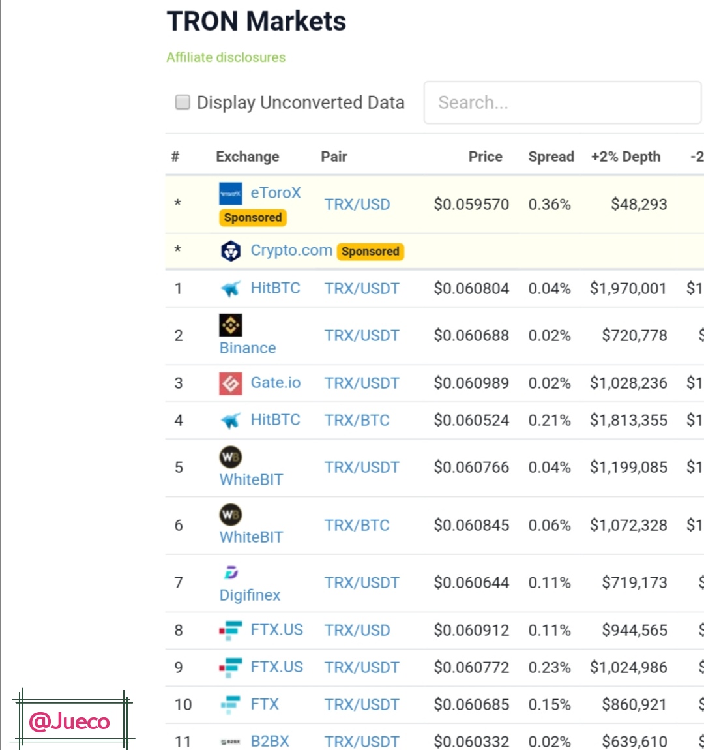
Task: Click the FTX.US logo in row 8
Action: (230, 631)
